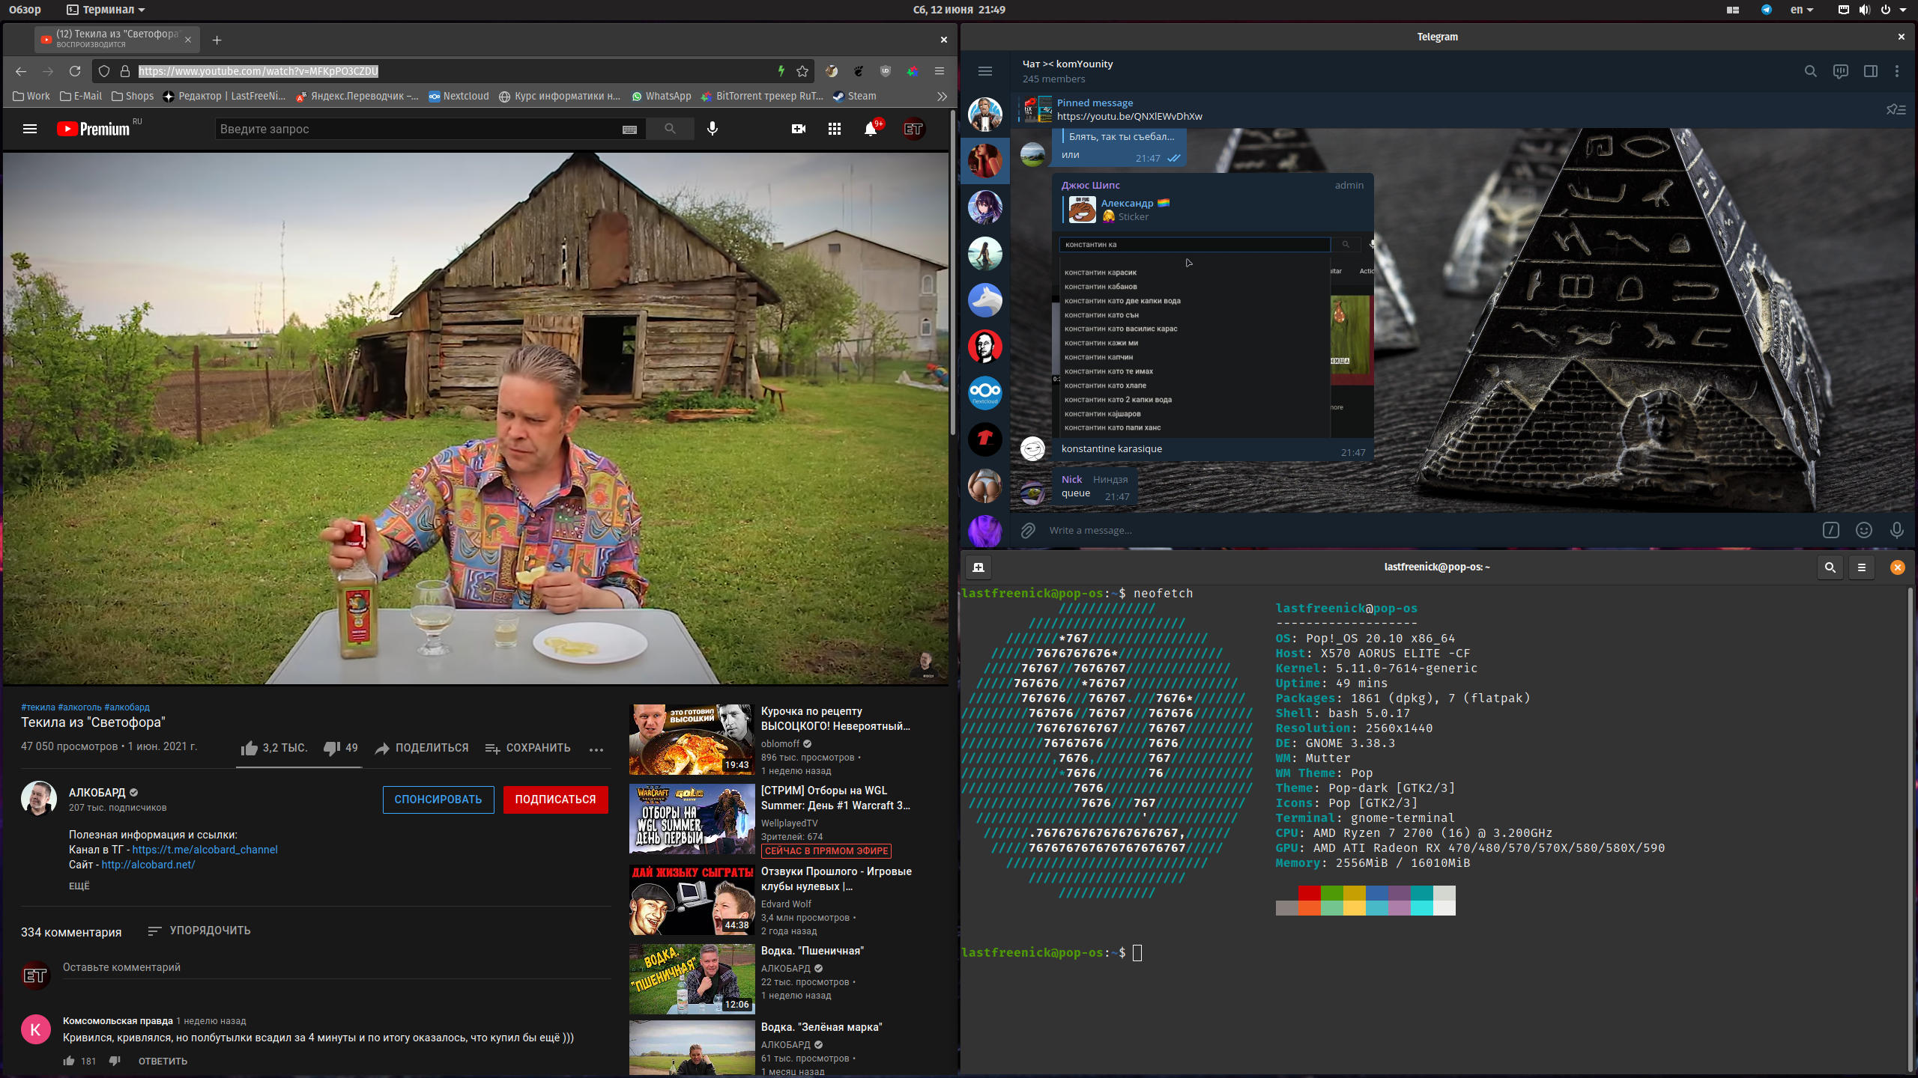
Task: Open Водка Пшеничная video thumbnail
Action: pyautogui.click(x=692, y=978)
